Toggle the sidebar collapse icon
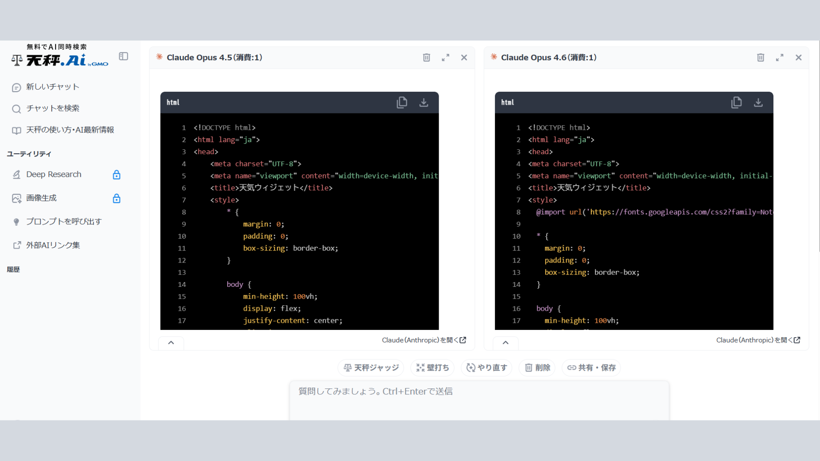This screenshot has width=820, height=461. click(x=123, y=56)
